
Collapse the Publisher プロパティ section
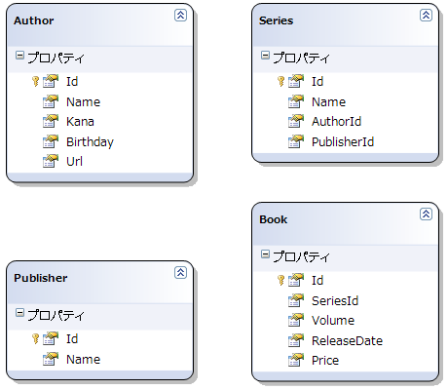tap(19, 313)
